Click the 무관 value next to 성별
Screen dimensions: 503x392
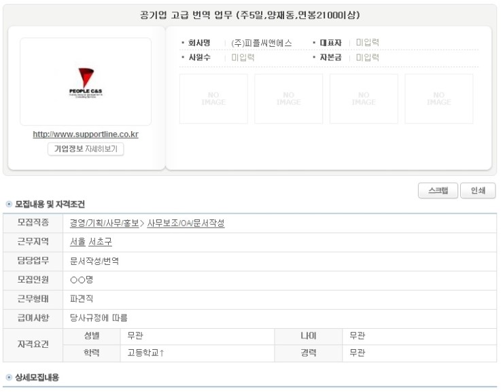[197, 336]
